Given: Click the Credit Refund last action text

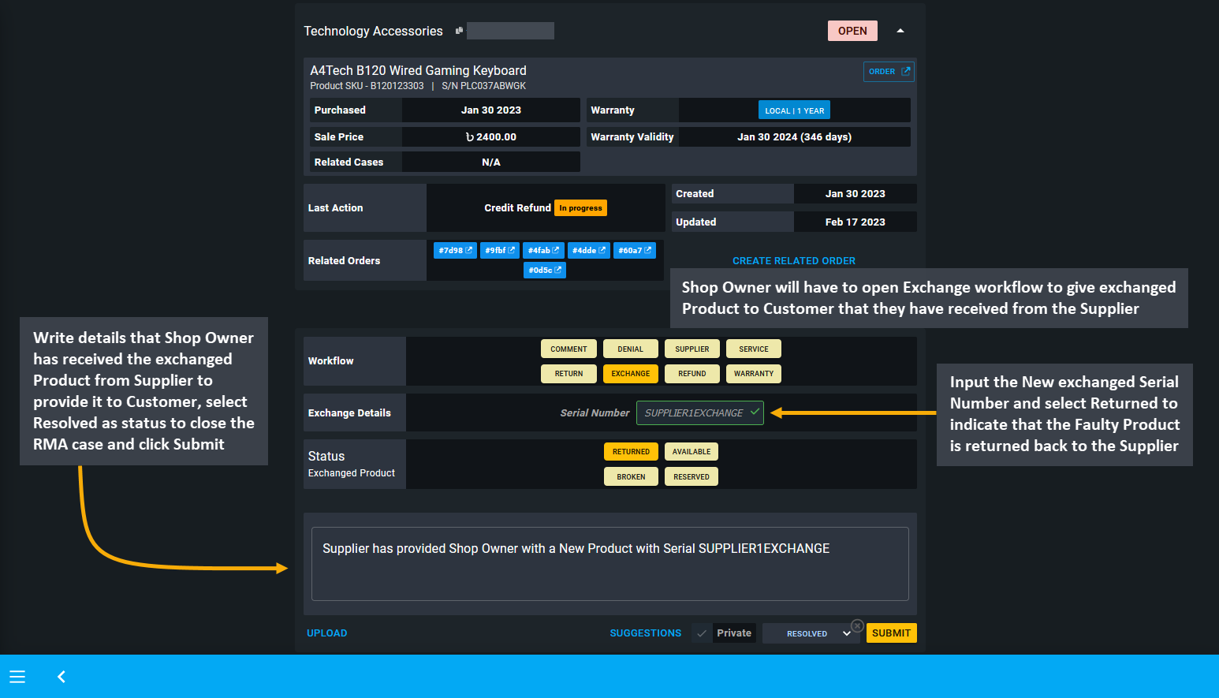Looking at the screenshot, I should [517, 208].
